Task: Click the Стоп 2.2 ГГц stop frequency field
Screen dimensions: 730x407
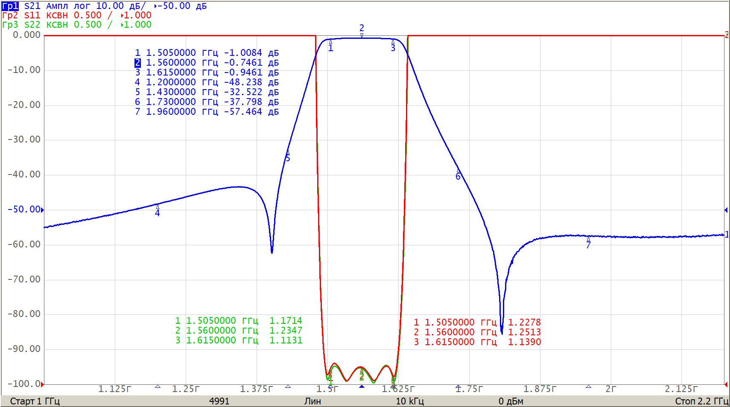Action: [701, 401]
